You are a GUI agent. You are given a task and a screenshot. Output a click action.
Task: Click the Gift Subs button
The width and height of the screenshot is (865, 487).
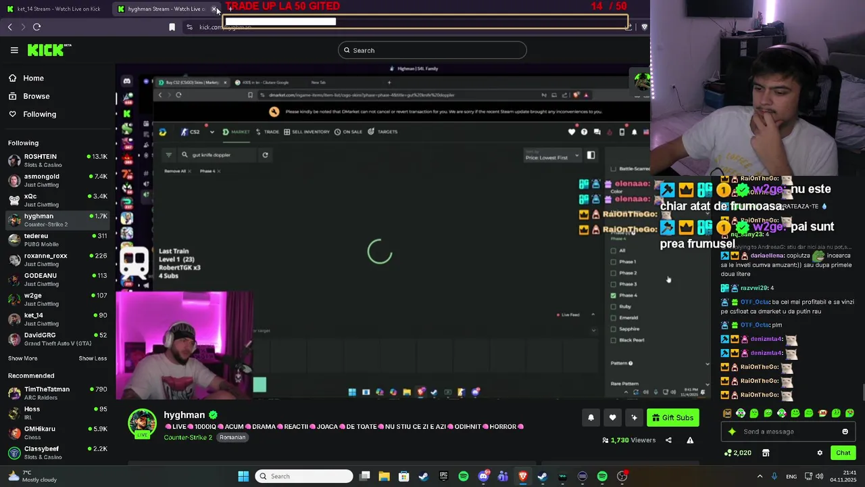tap(673, 417)
